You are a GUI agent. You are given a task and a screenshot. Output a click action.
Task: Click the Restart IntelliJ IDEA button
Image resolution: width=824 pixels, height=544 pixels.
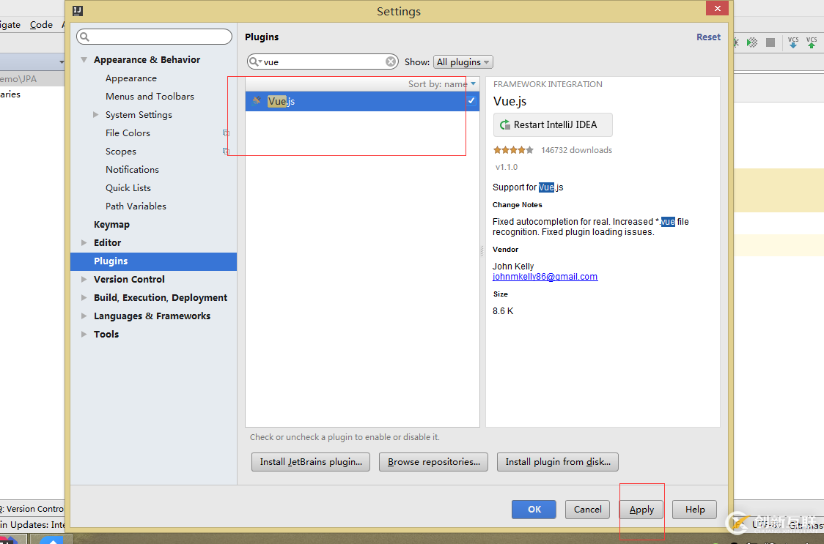pos(553,125)
